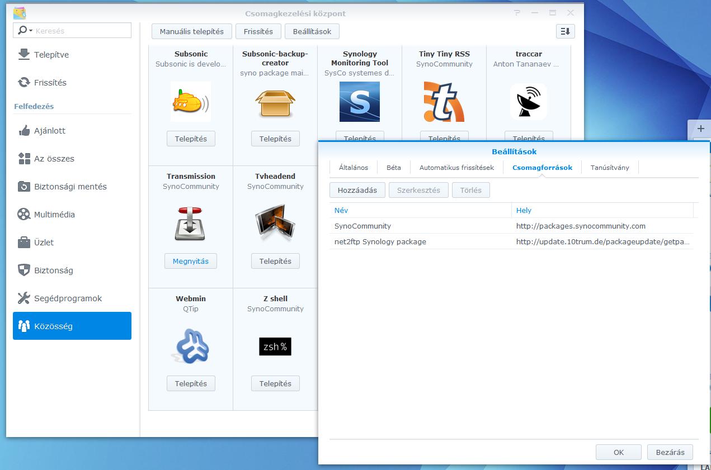711x470 pixels.
Task: Click the search magnifier icon
Action: (23, 31)
